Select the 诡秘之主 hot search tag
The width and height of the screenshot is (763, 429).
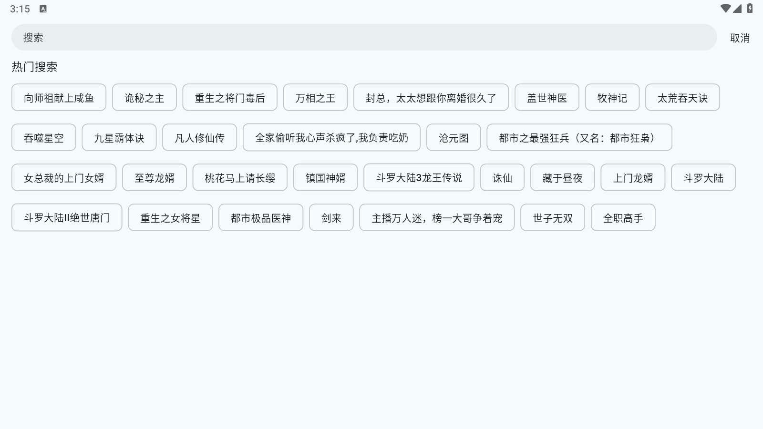coord(144,97)
